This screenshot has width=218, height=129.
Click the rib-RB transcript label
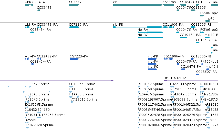tap(118, 25)
